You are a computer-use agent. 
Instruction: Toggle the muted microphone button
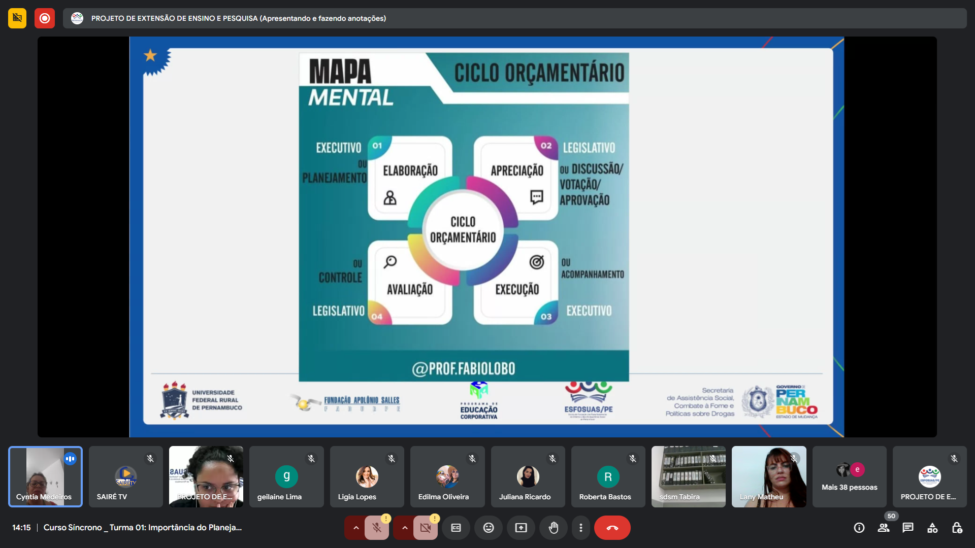pos(377,528)
